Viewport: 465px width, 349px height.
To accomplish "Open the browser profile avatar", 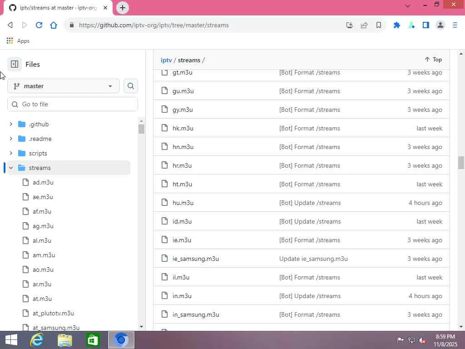I will [x=440, y=25].
